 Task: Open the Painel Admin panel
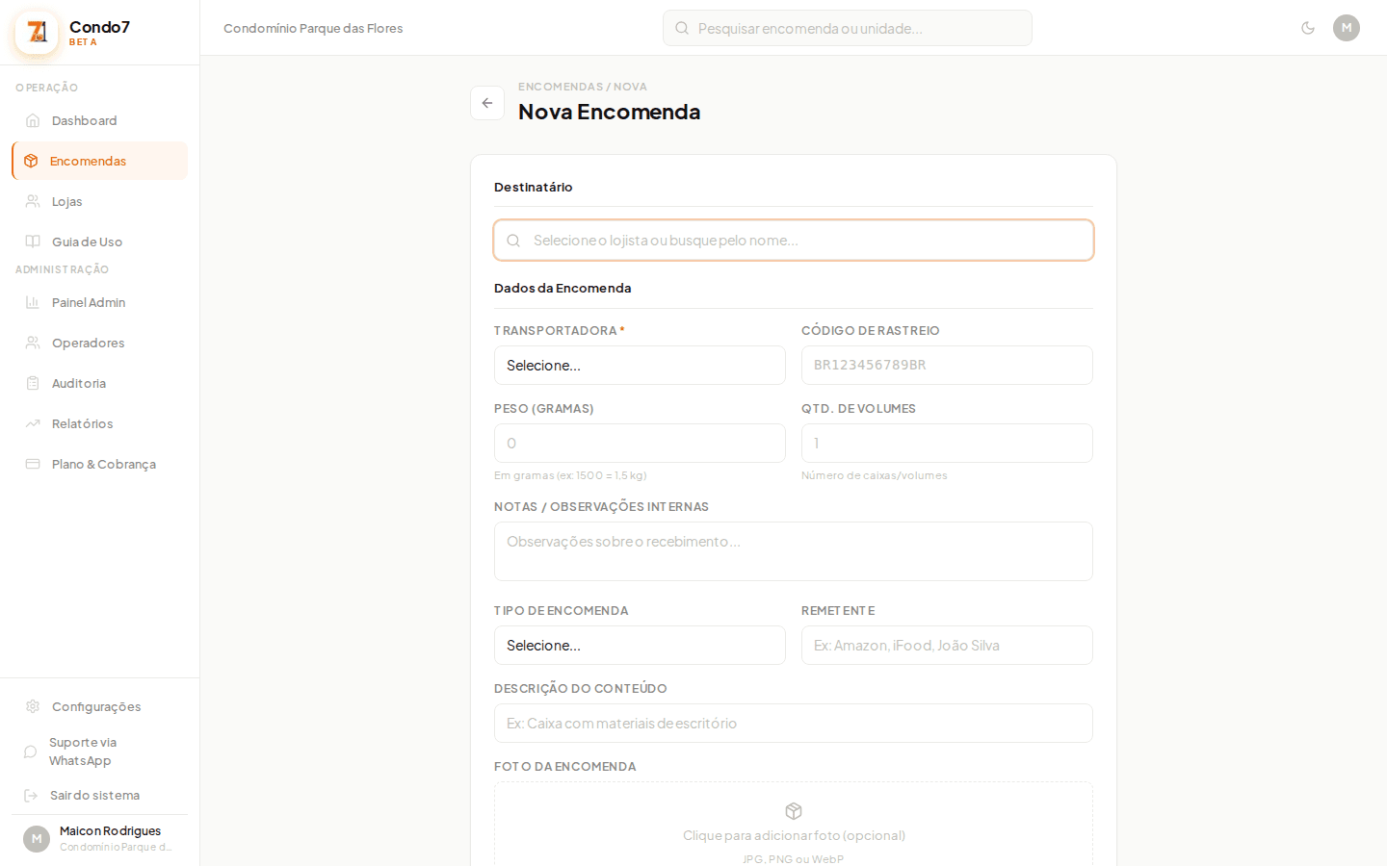point(88,302)
